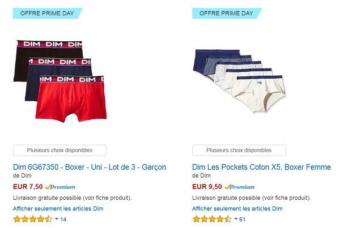Open the 61 customer reviews link

[243, 220]
